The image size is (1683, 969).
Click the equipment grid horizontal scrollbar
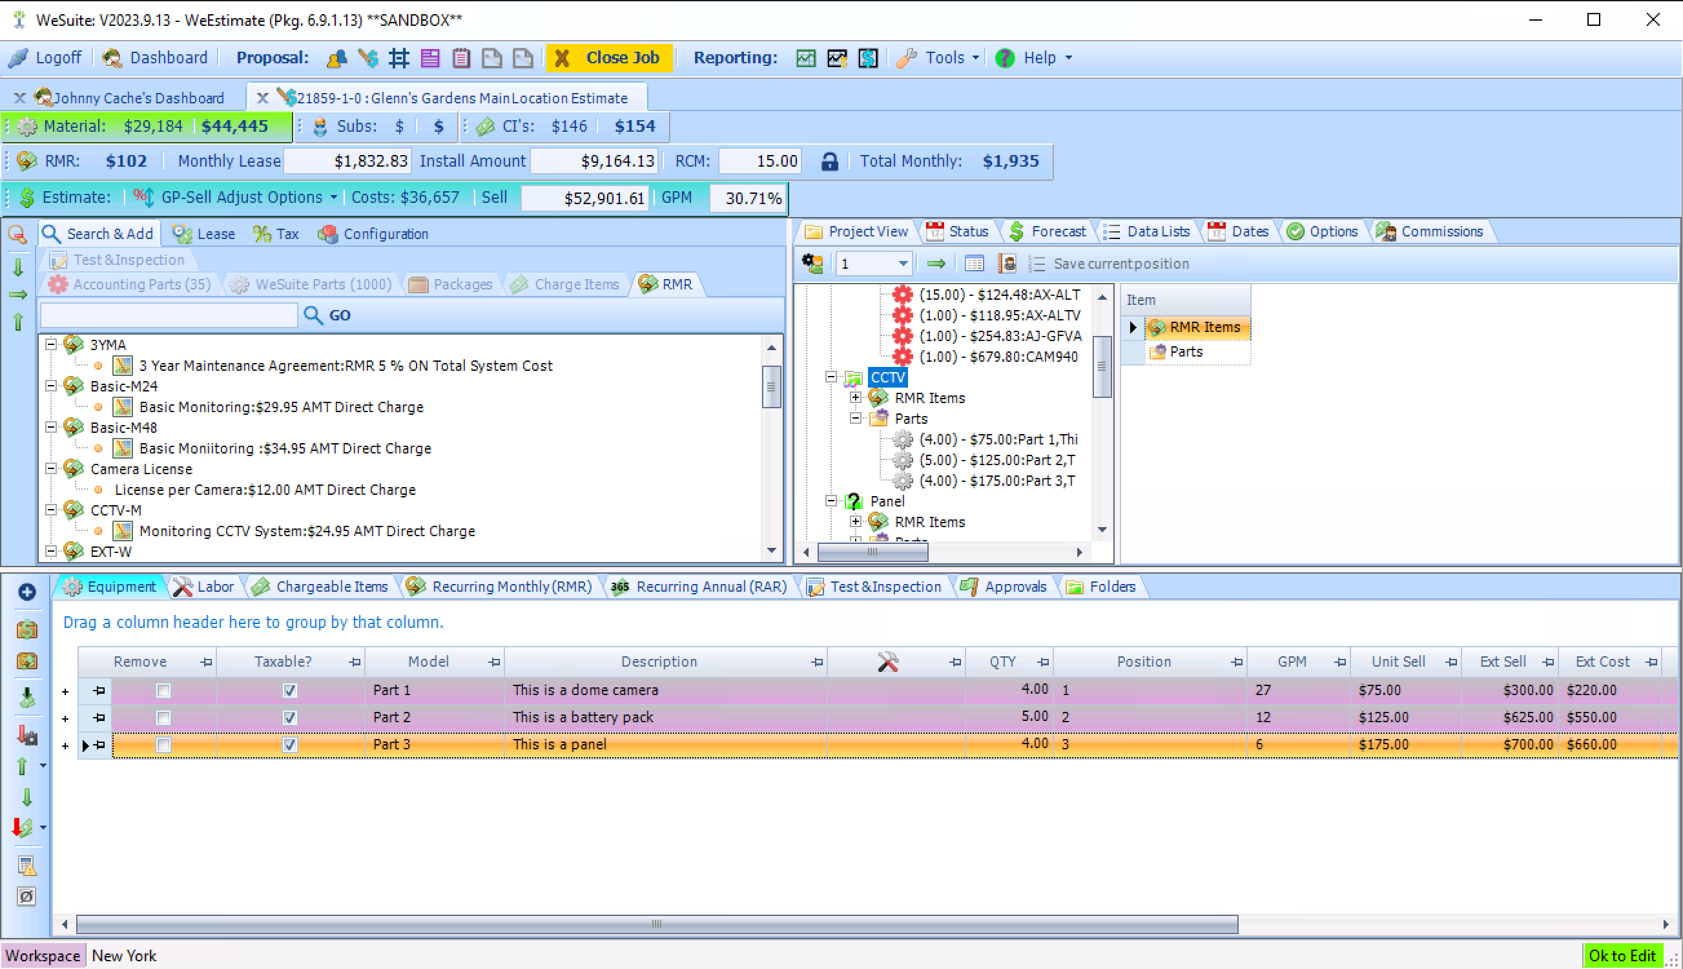pyautogui.click(x=657, y=924)
